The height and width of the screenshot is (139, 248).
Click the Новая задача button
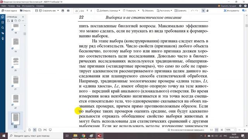9,10
